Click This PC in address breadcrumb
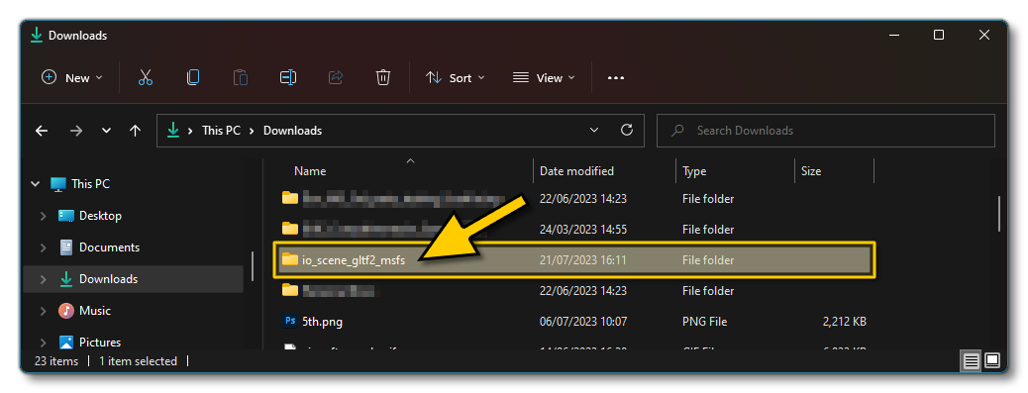Screen dimensions: 1028x393 pos(222,131)
